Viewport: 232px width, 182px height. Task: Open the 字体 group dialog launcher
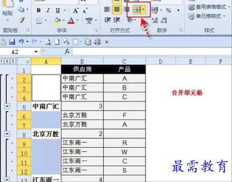coord(96,30)
